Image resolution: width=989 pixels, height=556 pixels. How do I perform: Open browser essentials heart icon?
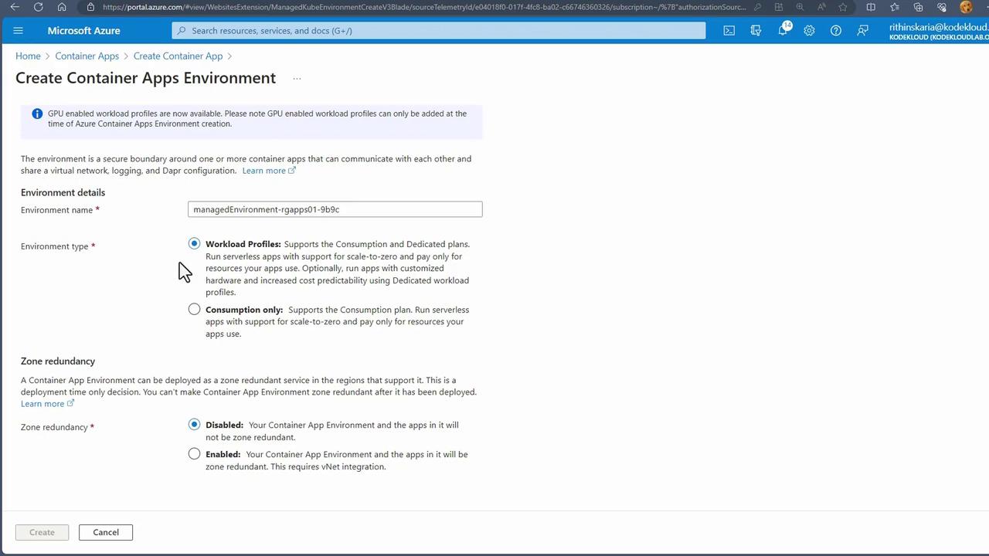click(941, 7)
